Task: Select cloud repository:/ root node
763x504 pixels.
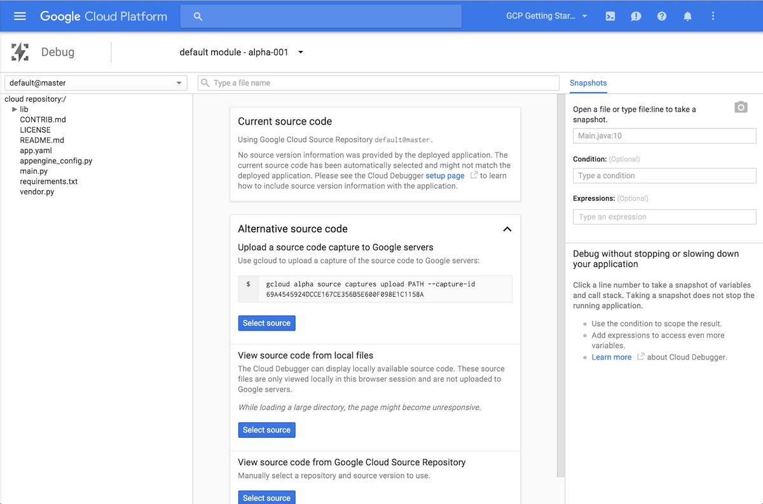Action: 35,99
